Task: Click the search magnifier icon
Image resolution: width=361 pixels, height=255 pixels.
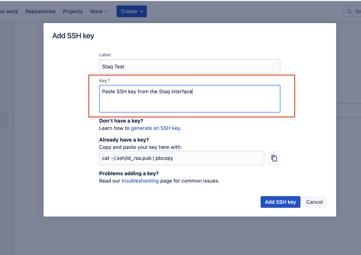Action: [349, 11]
